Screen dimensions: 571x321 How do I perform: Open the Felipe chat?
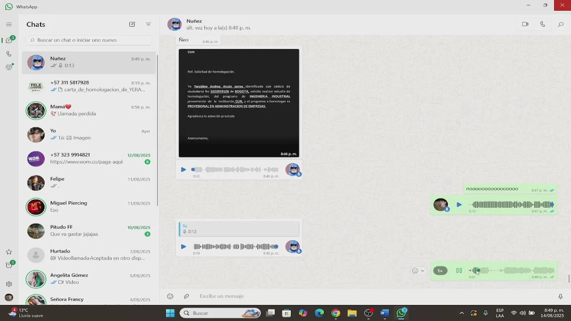coord(89,182)
